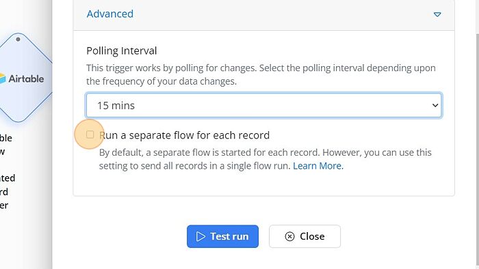Screen dimensions: 479x269
Task: Click the trigger name text below Airtable node
Action: 7,171
